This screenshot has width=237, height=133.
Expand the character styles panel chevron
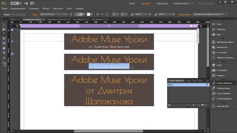click(207, 81)
